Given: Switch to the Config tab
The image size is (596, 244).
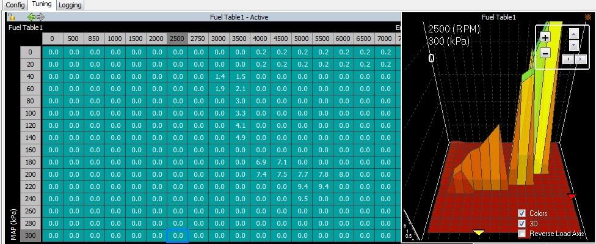Looking at the screenshot, I should point(15,5).
